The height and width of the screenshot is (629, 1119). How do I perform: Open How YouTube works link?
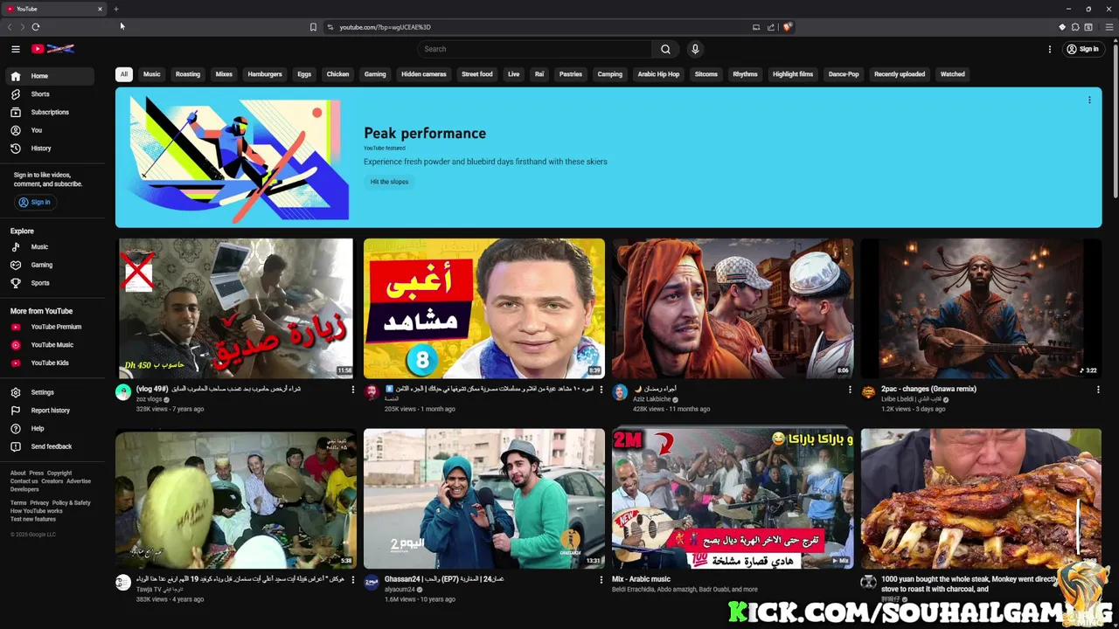(36, 511)
